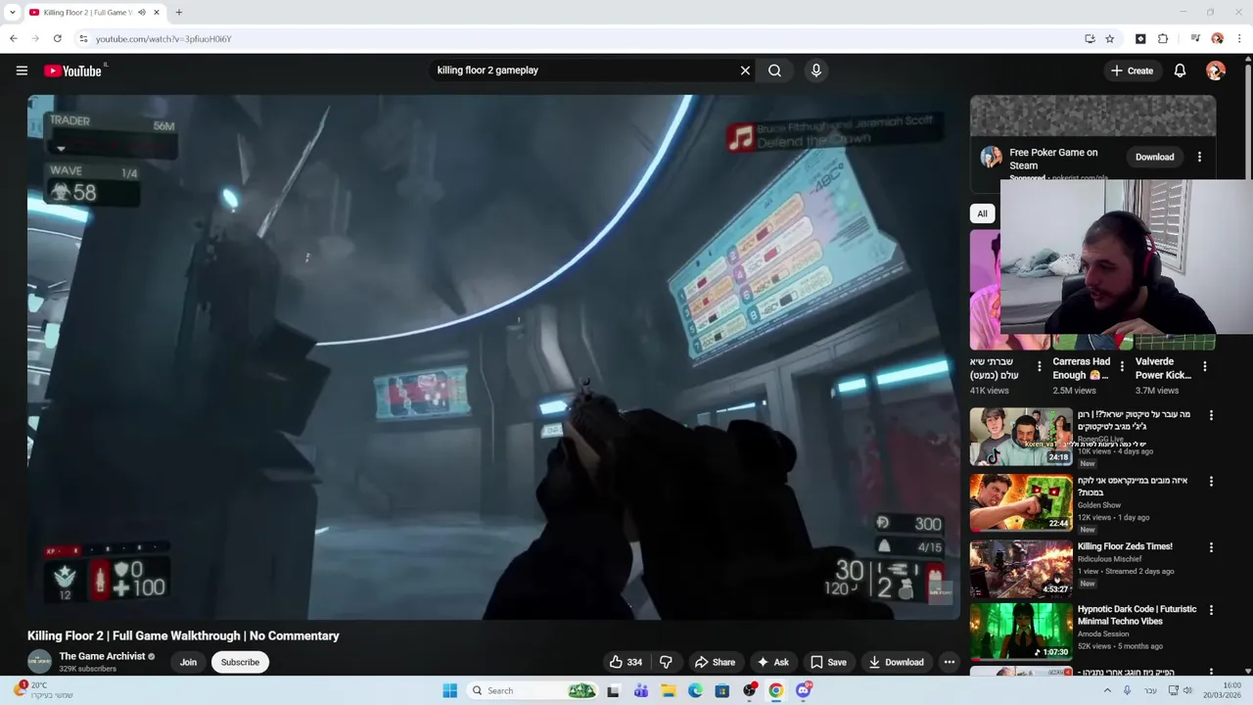The image size is (1253, 705).
Task: Open the 24:18 TikTok reaction thumbnail
Action: tap(1021, 437)
